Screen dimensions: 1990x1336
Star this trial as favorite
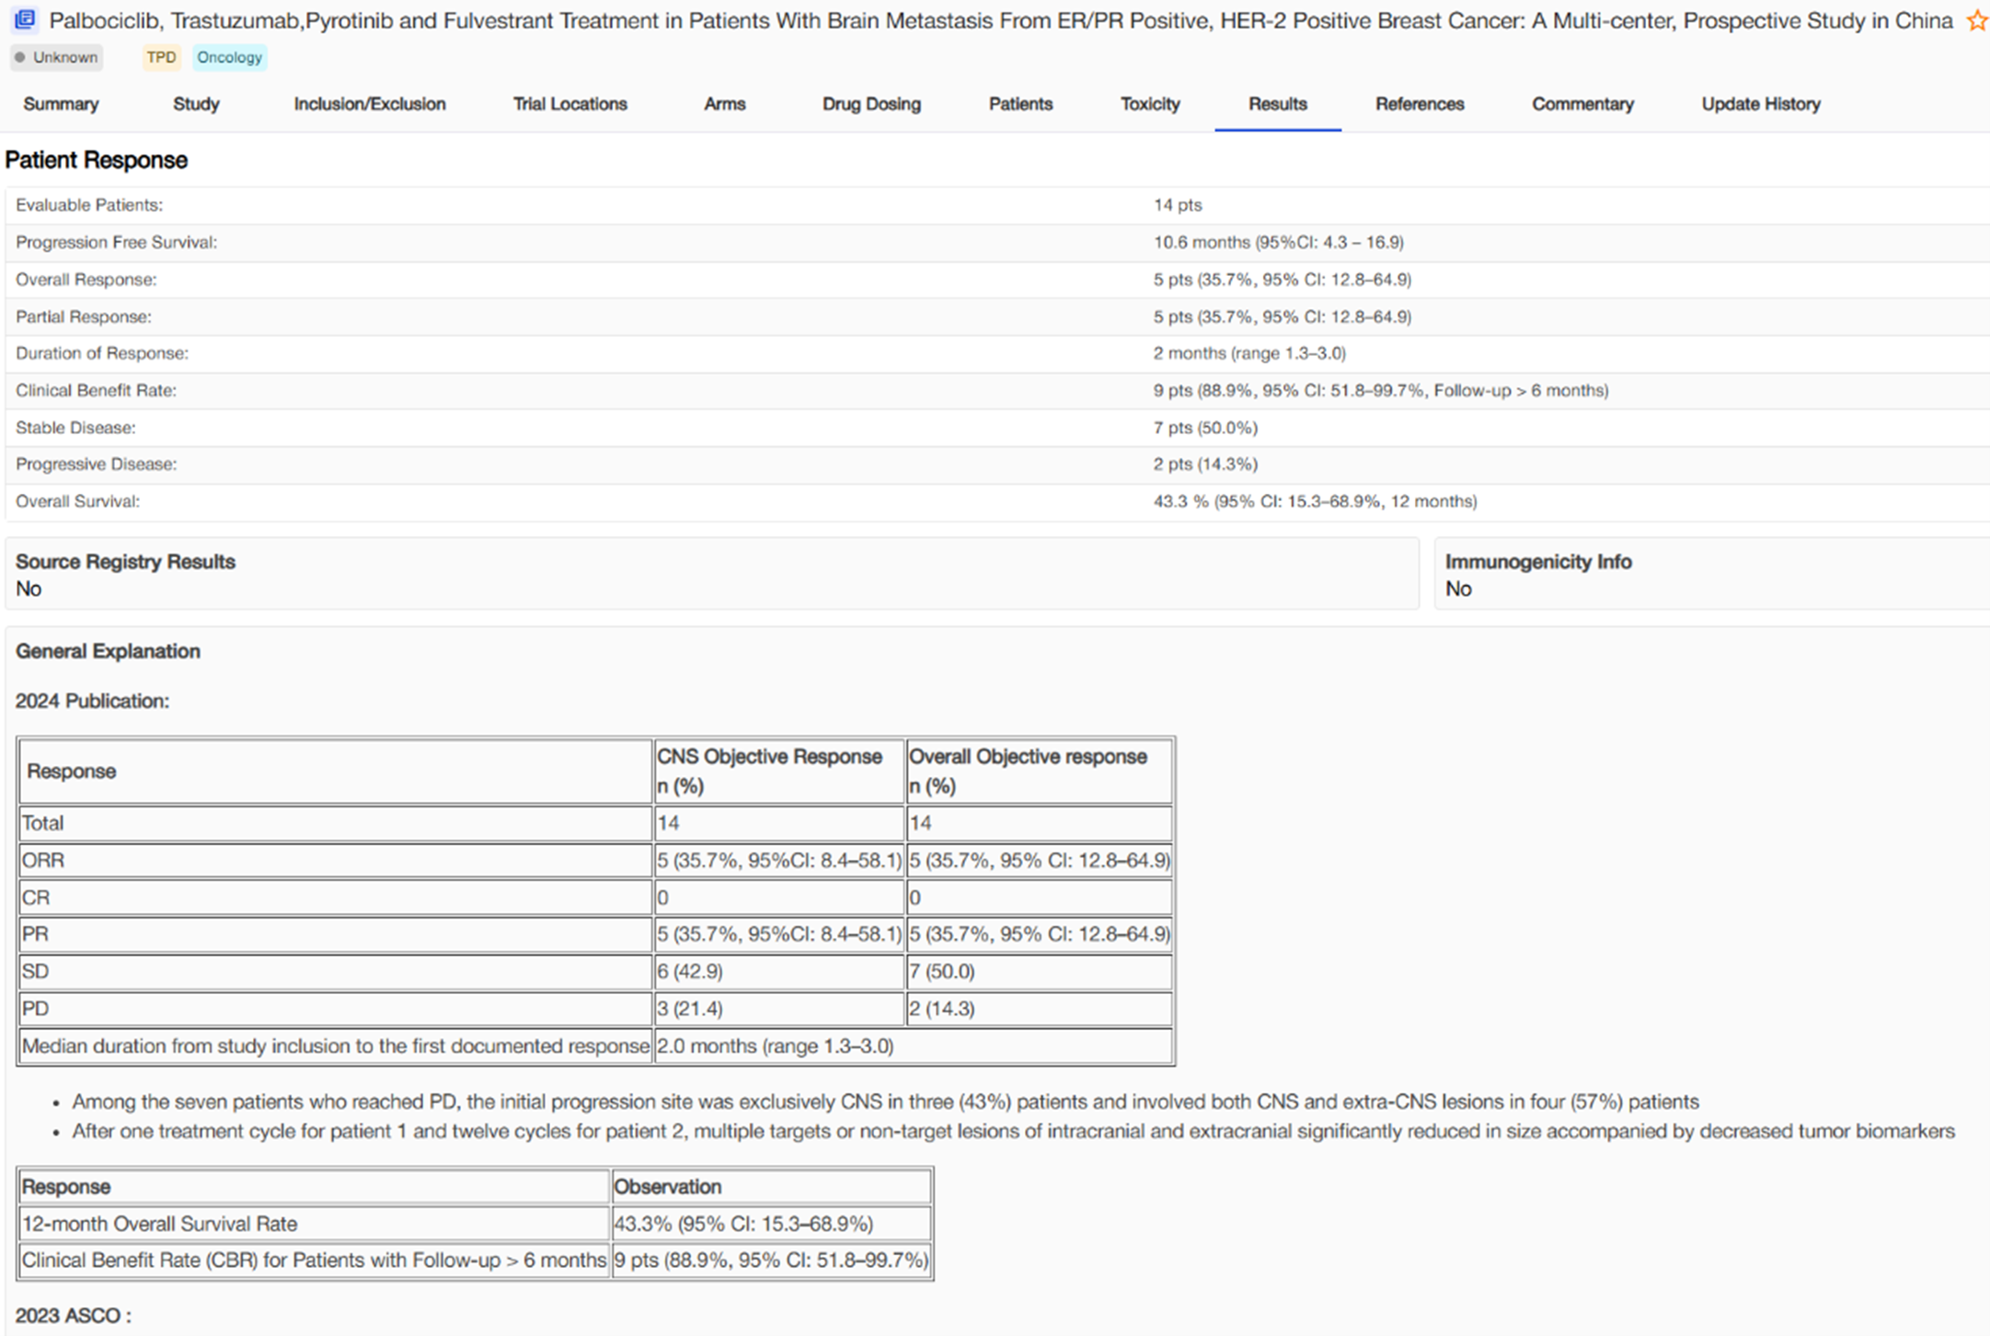[1976, 20]
